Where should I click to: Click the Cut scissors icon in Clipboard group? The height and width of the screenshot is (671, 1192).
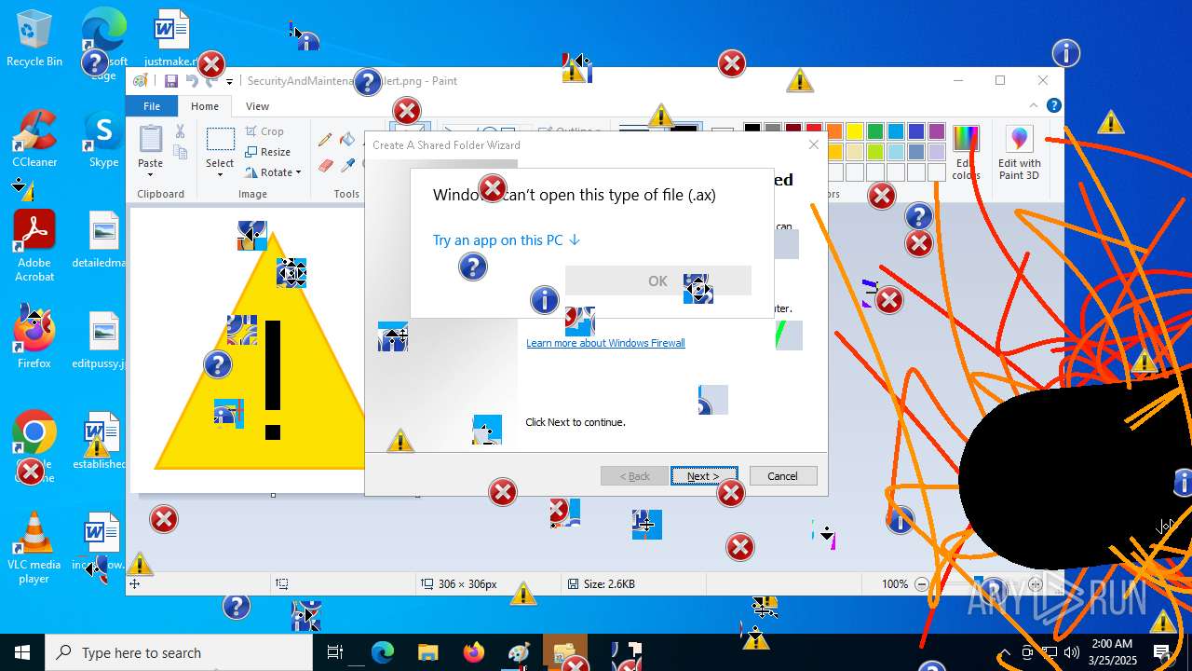[180, 132]
